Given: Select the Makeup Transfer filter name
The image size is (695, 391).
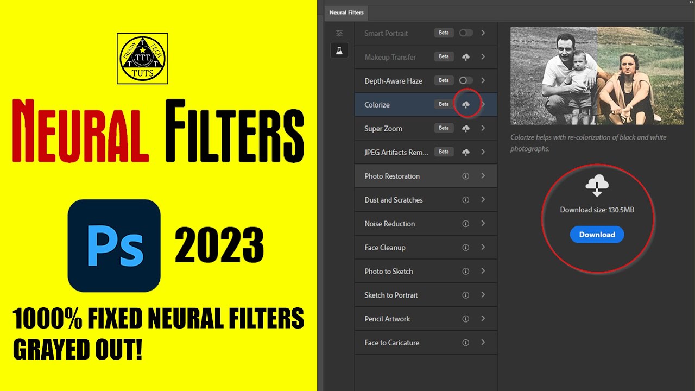Looking at the screenshot, I should tap(390, 57).
